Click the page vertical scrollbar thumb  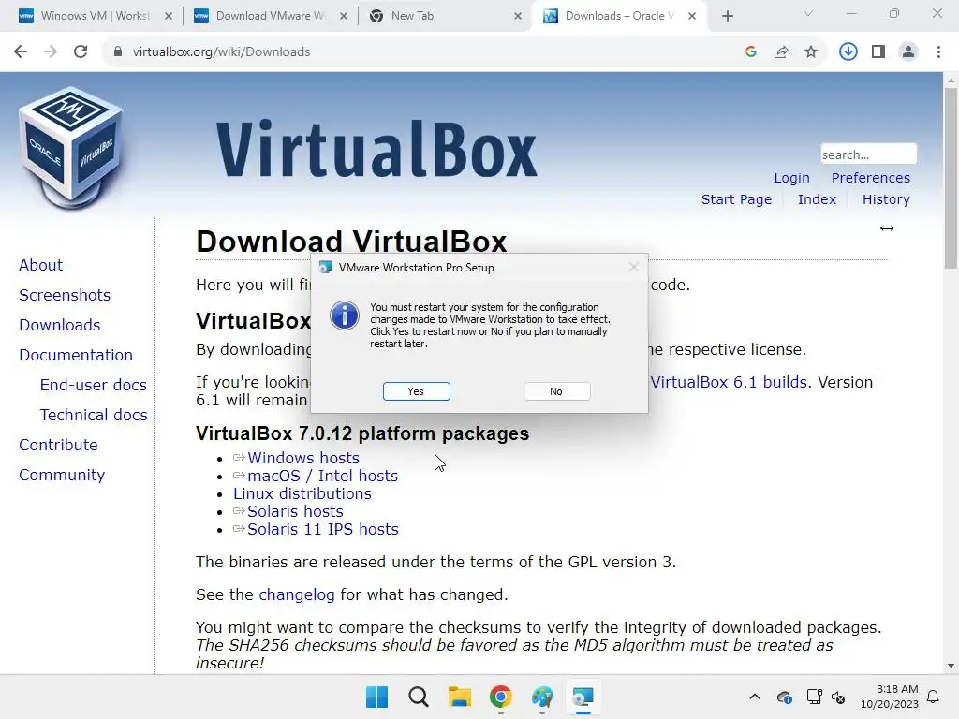pyautogui.click(x=951, y=179)
